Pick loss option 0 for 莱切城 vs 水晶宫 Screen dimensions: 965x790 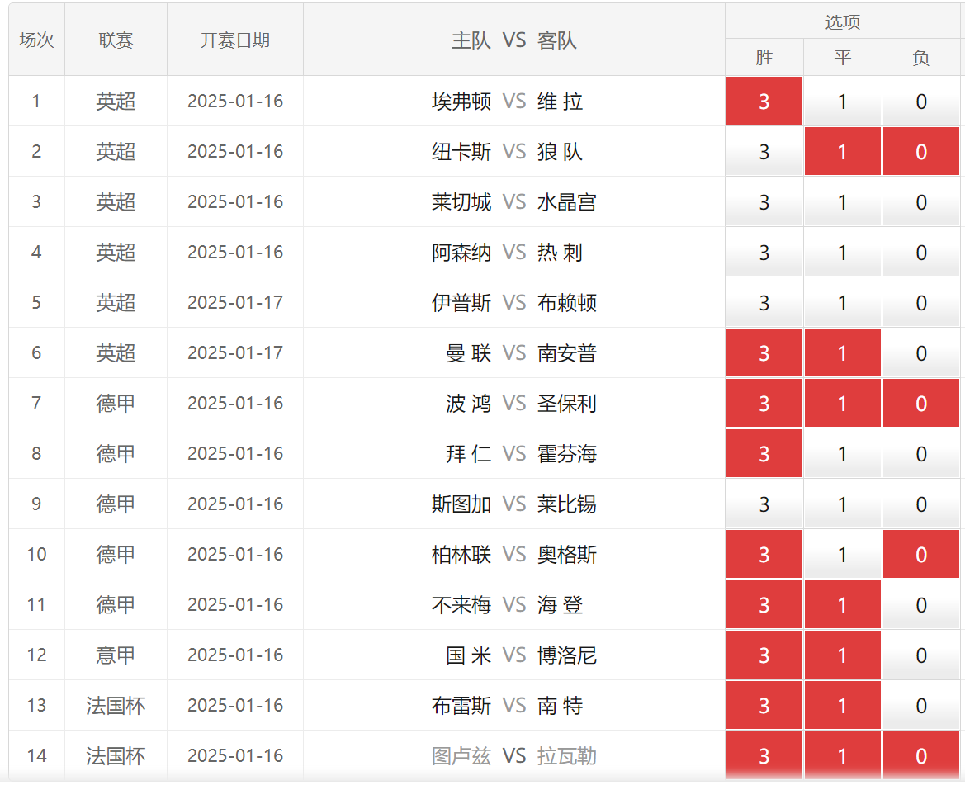[921, 201]
